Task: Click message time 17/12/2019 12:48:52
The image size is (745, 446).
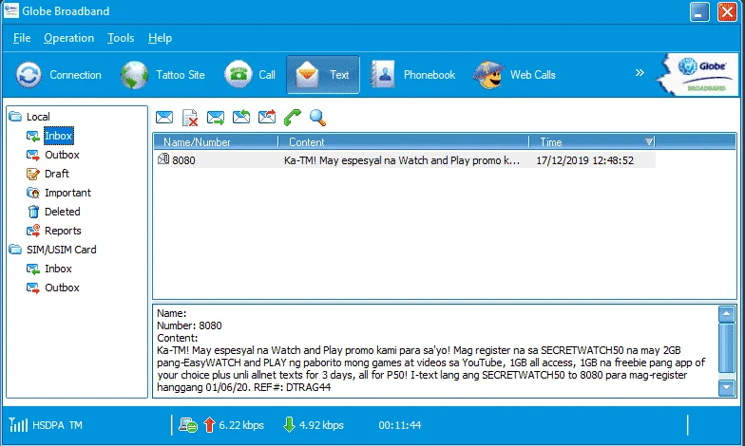Action: pyautogui.click(x=585, y=160)
